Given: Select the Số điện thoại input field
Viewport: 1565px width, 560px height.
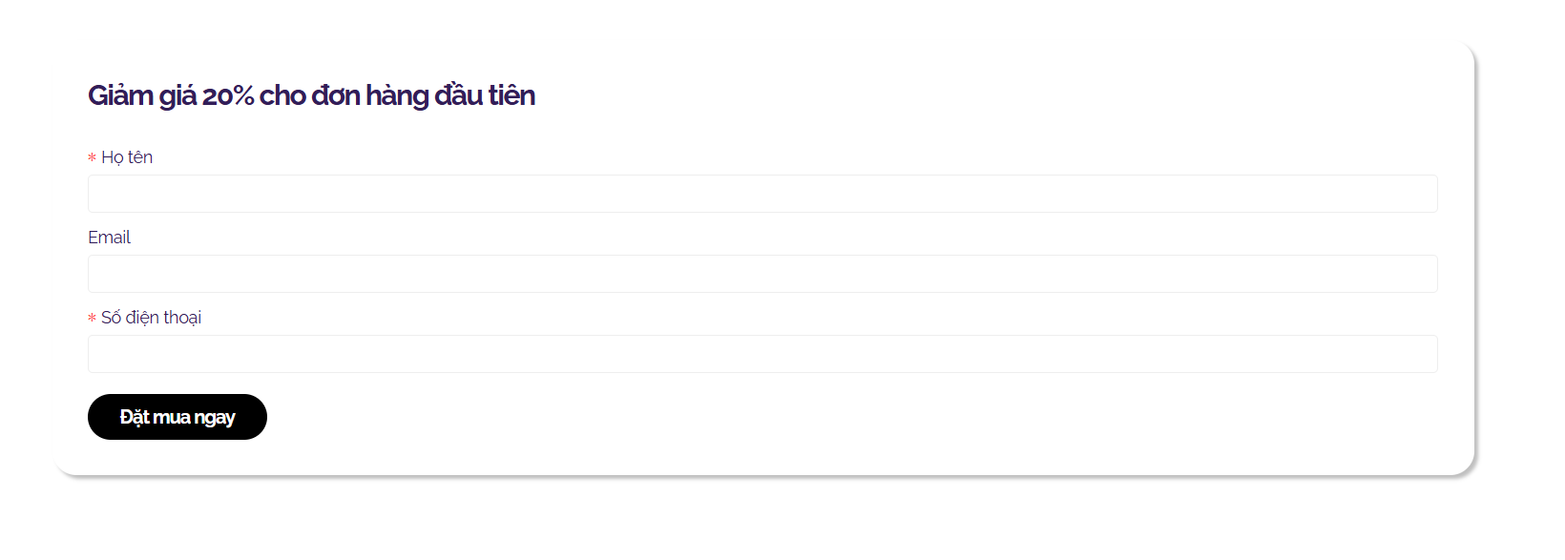Looking at the screenshot, I should 762,354.
